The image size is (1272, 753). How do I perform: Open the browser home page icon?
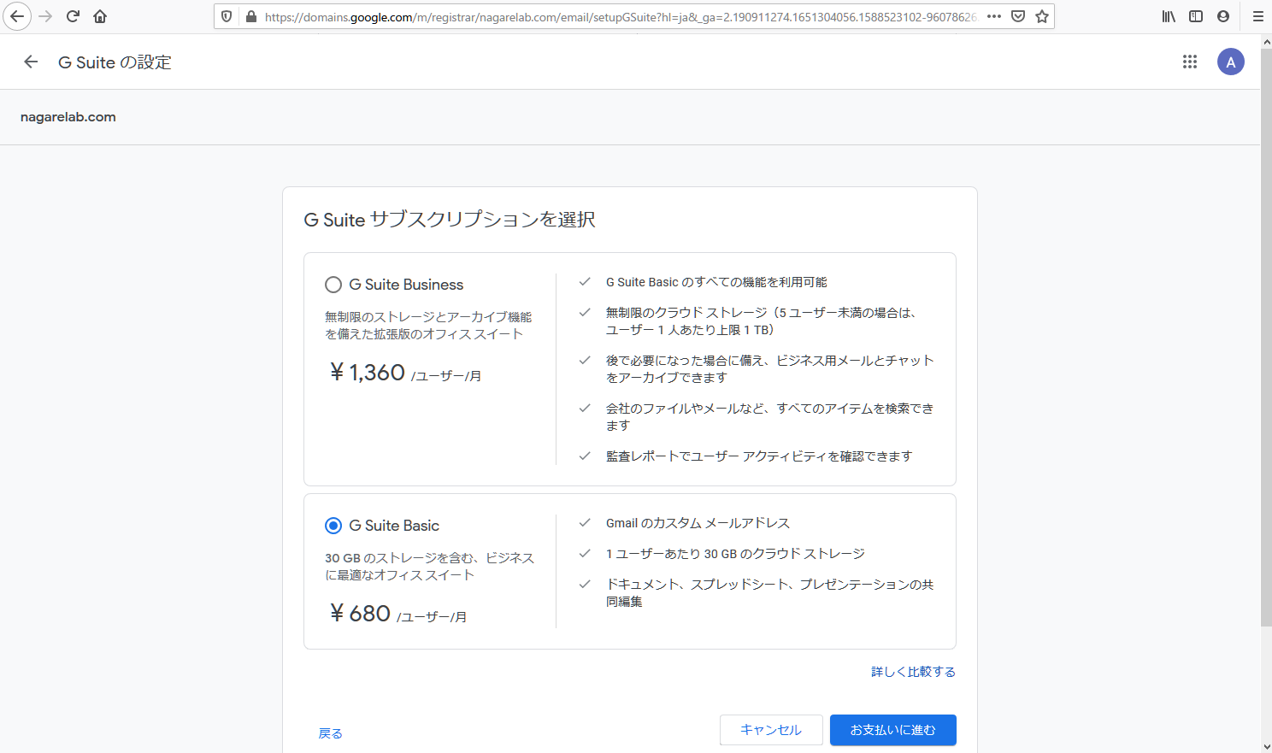[x=100, y=16]
